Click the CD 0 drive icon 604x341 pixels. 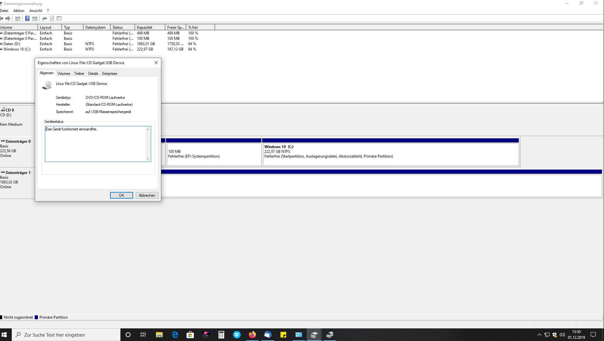[3, 109]
